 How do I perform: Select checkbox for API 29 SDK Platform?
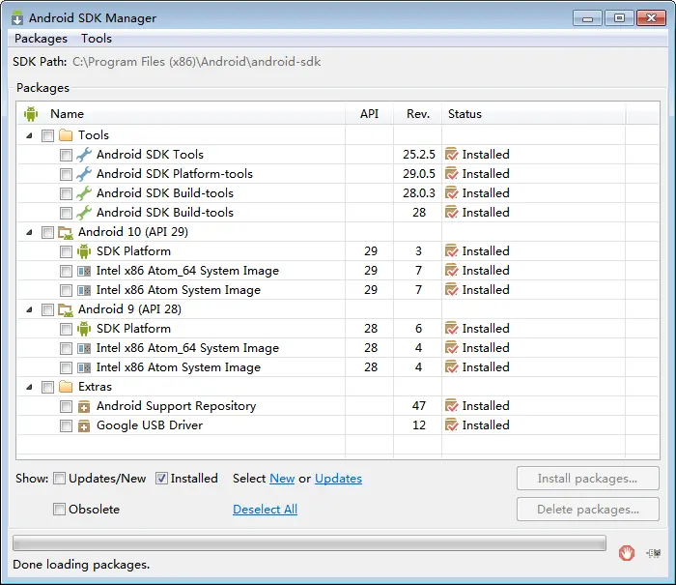pyautogui.click(x=66, y=251)
